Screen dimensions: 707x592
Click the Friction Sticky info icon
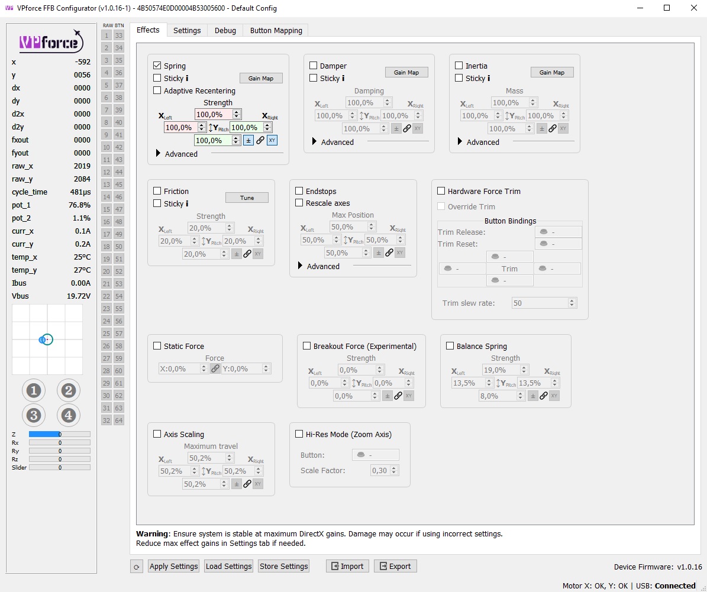click(187, 203)
